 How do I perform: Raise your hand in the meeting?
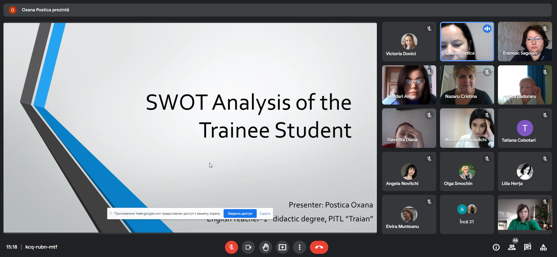coord(265,247)
